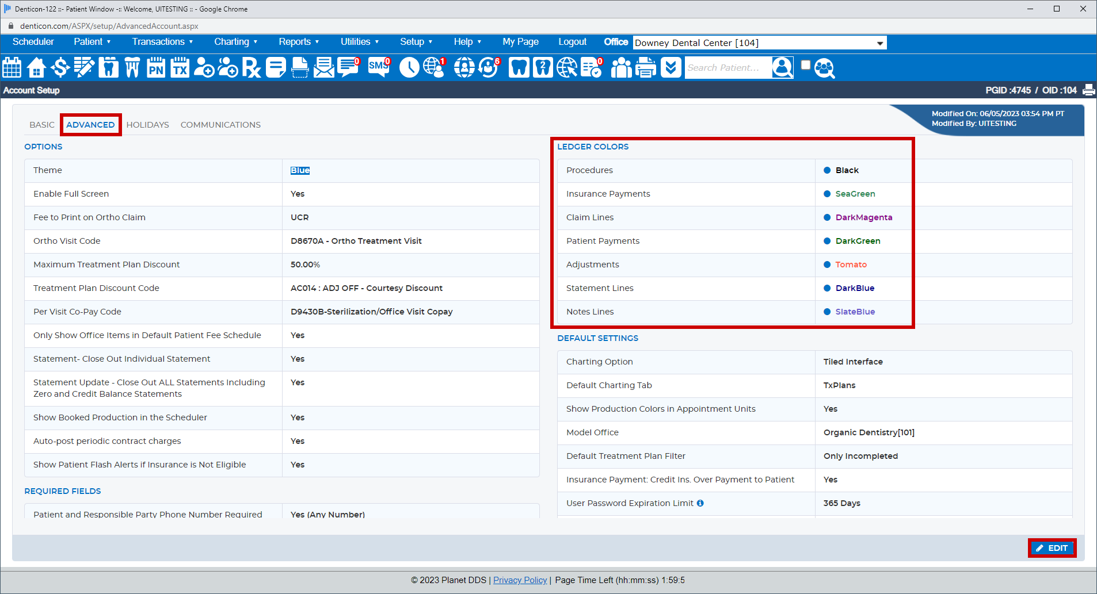Click the printer icon in the toolbar
Image resolution: width=1097 pixels, height=594 pixels.
(645, 68)
